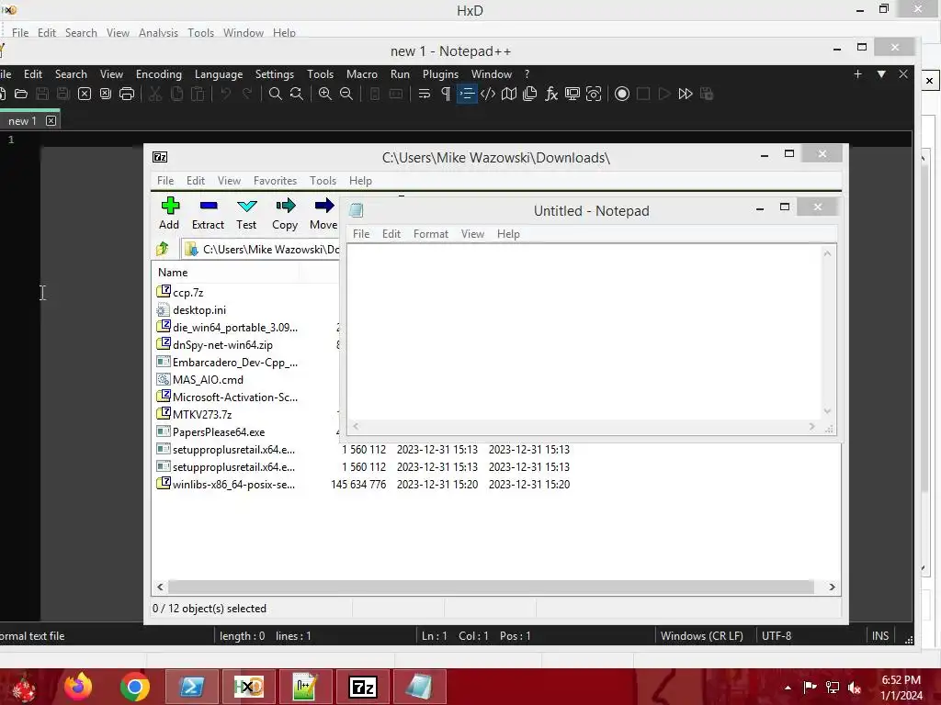Click right arrow of 7-Zip horizontal scrollbar
The width and height of the screenshot is (941, 705).
click(832, 587)
